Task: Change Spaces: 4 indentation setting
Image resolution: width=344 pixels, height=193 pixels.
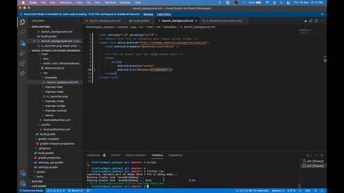Action: click(x=278, y=191)
